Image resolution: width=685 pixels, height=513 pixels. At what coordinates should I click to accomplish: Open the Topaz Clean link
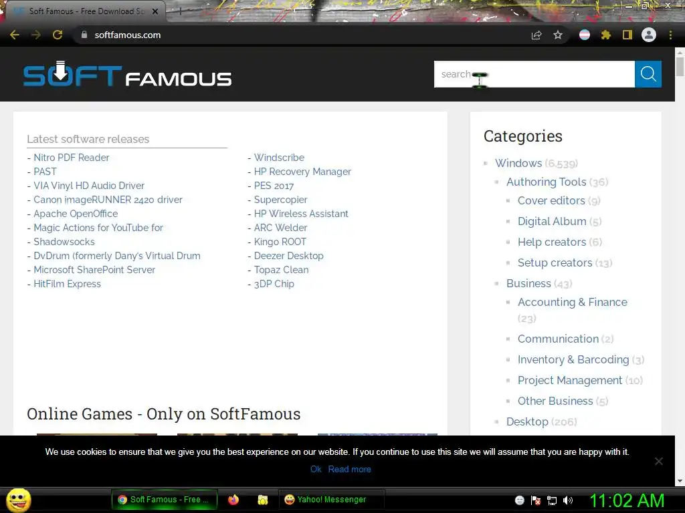[282, 270]
